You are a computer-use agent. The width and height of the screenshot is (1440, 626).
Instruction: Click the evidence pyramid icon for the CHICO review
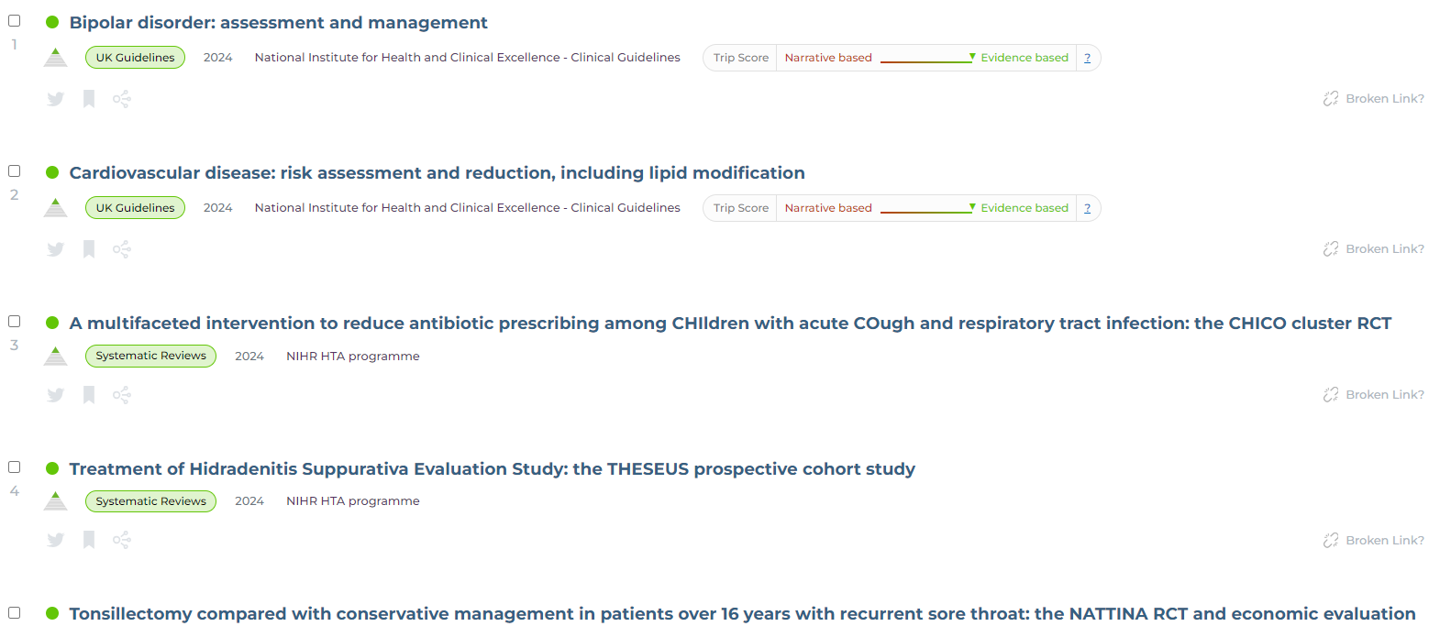(55, 356)
